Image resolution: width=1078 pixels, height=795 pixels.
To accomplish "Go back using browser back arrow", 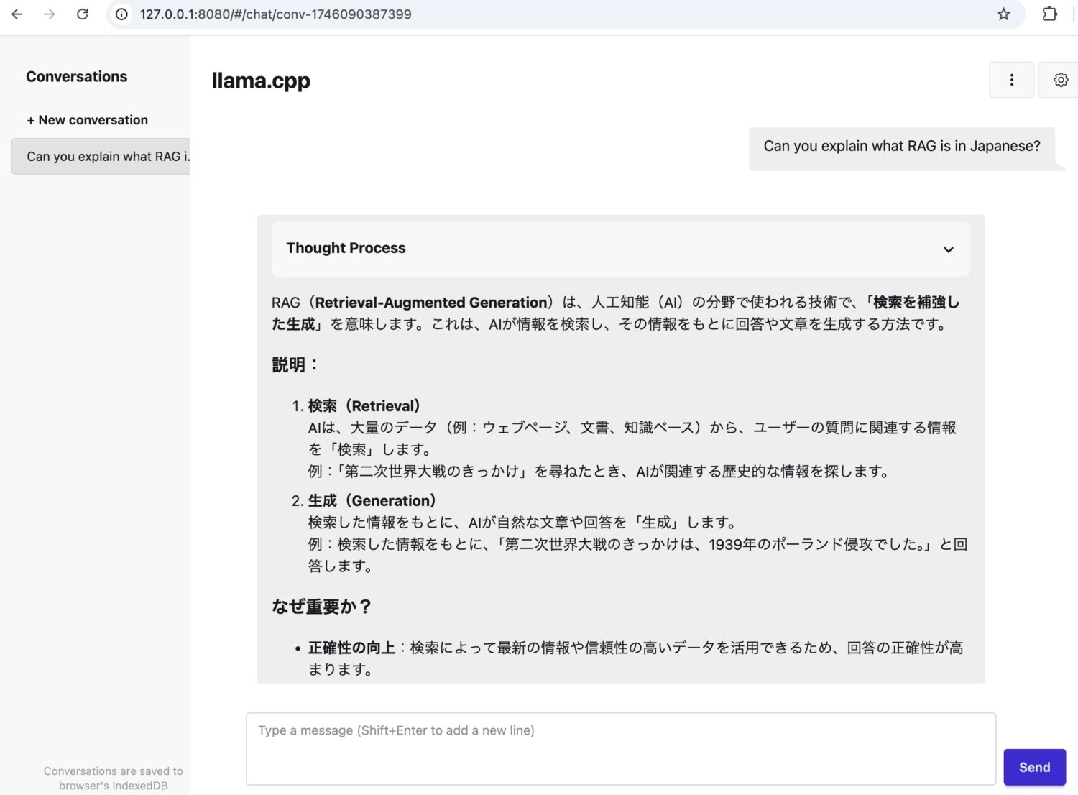I will 17,14.
